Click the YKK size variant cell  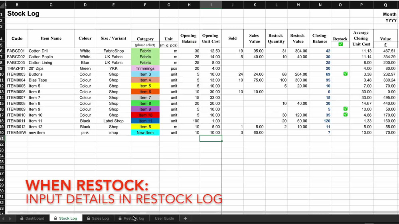(x=113, y=68)
